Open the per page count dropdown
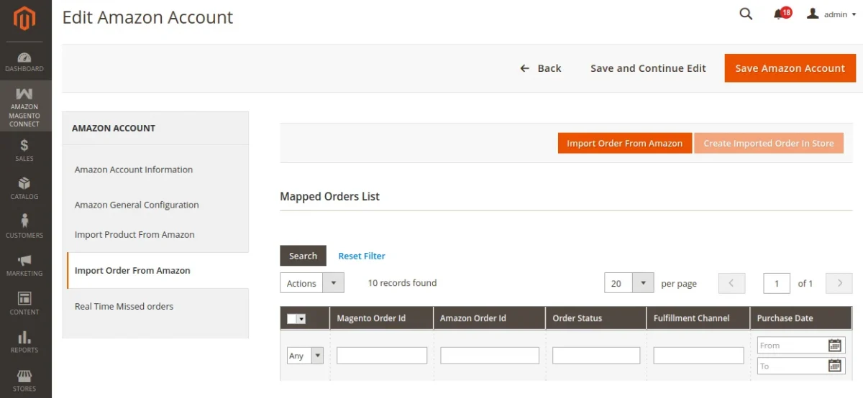 click(629, 283)
